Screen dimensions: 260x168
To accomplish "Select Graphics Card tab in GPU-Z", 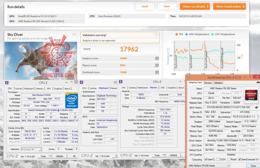I will point(195,83).
